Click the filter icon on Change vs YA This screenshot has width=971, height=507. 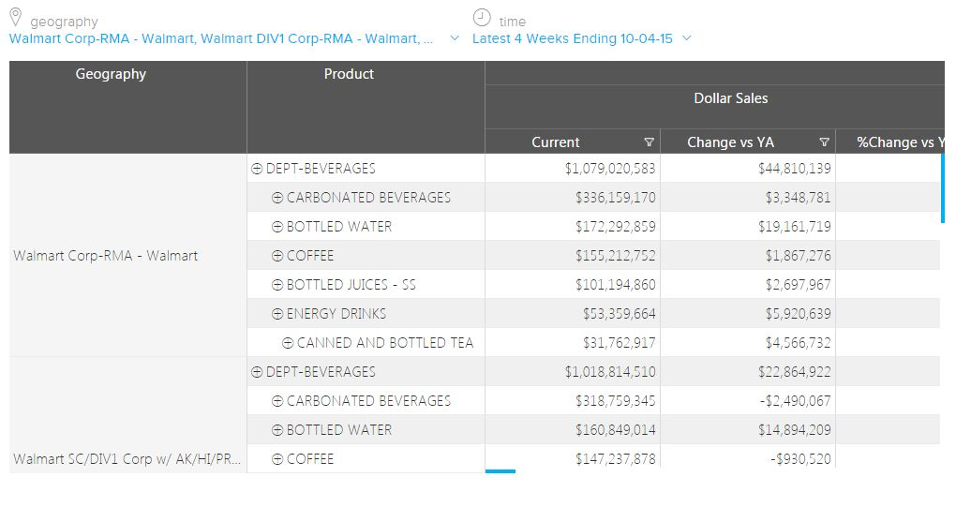pyautogui.click(x=824, y=142)
